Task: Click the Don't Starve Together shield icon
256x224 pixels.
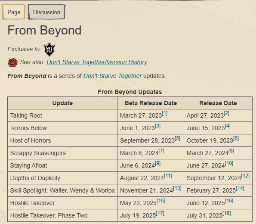Action: click(x=49, y=50)
